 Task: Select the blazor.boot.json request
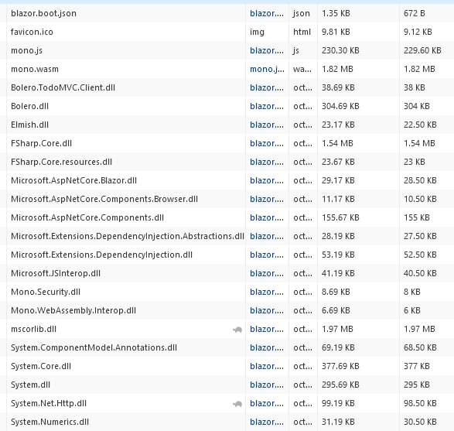click(44, 13)
